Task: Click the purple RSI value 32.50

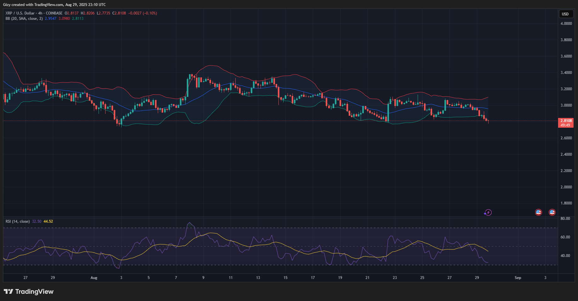Action: [x=37, y=221]
